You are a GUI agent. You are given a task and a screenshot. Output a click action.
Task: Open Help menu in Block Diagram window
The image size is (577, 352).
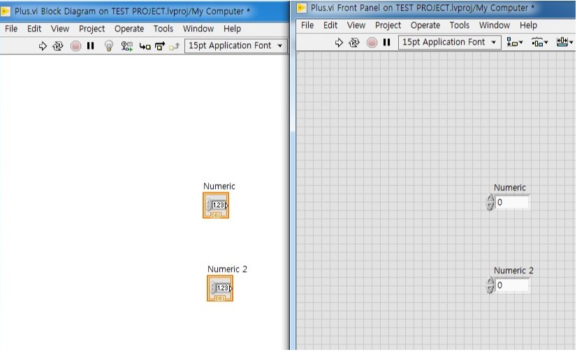coord(232,29)
